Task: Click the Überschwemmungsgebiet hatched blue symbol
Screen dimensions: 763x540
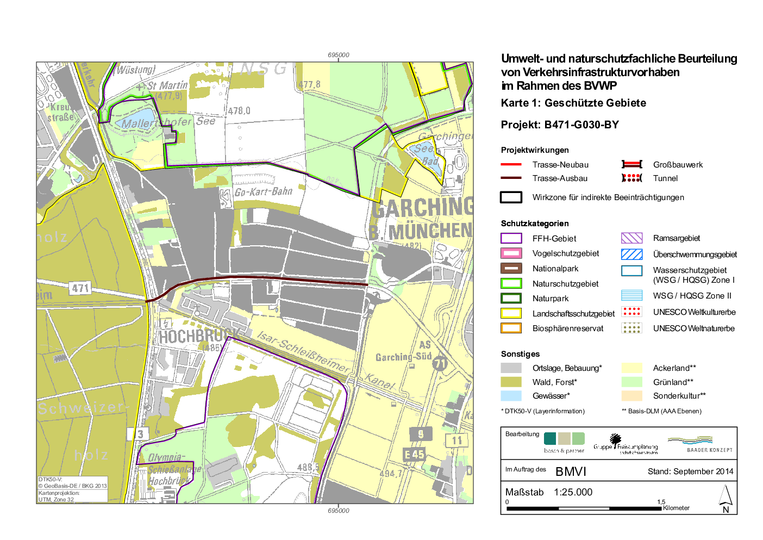Action: 631,254
